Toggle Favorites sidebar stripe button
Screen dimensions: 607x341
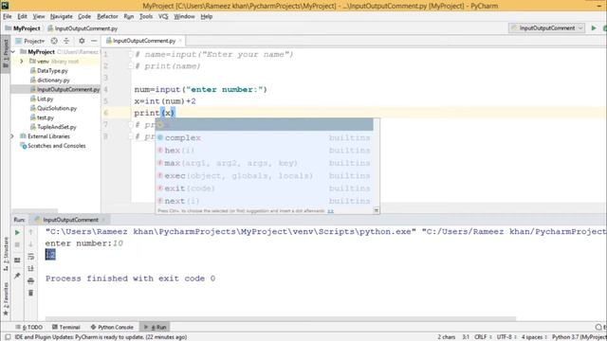tap(6, 299)
